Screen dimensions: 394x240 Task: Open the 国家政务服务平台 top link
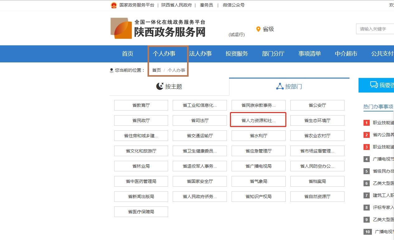[x=137, y=5]
